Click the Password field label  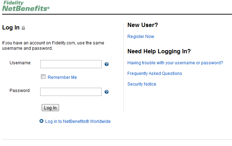point(20,91)
